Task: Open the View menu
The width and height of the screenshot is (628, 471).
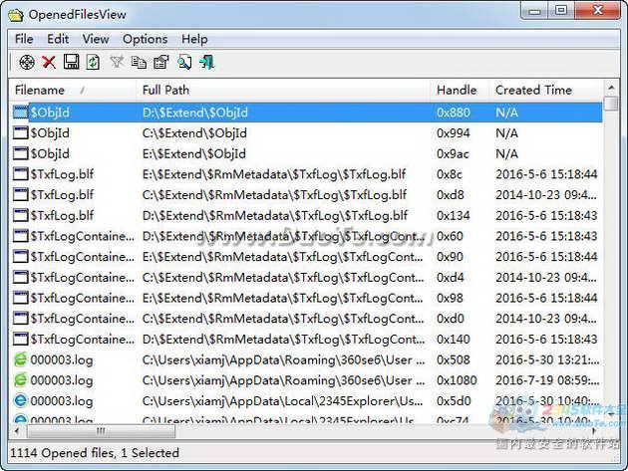Action: tap(96, 39)
